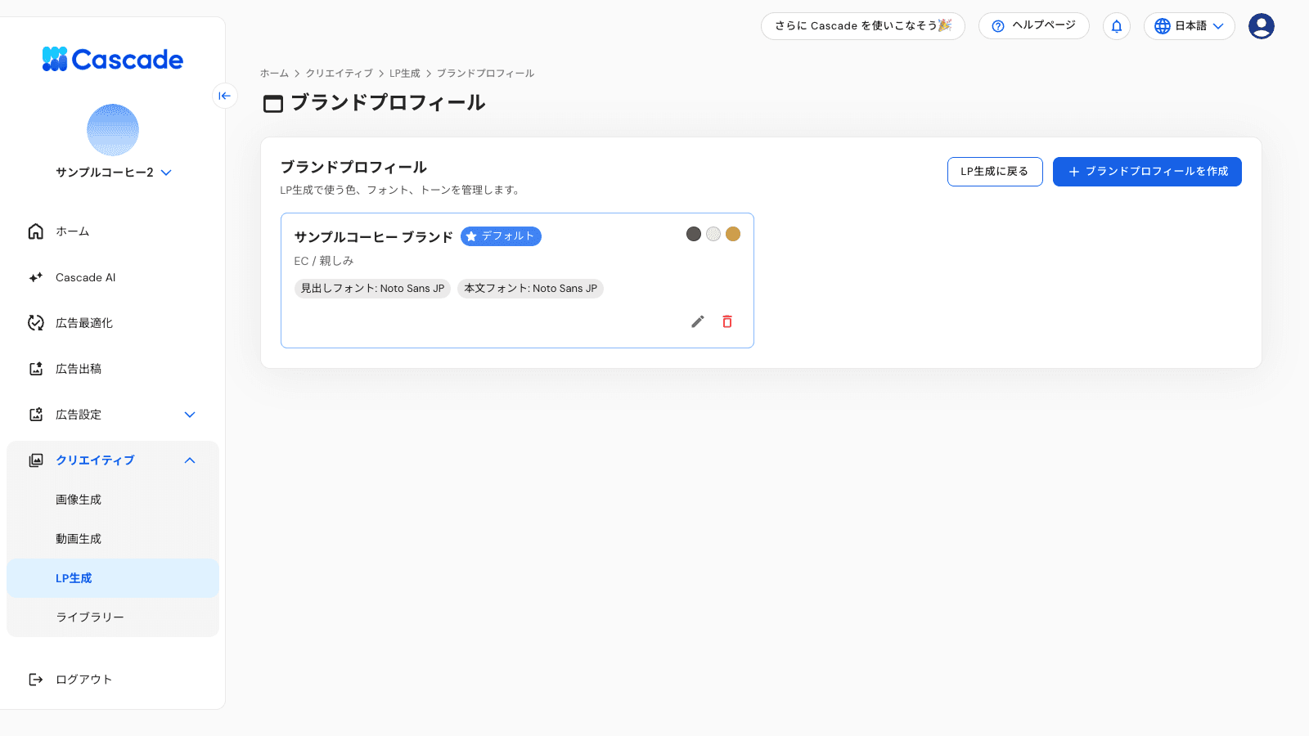This screenshot has width=1309, height=736.
Task: Open the 日本語 language dropdown arrow
Action: 1218,26
